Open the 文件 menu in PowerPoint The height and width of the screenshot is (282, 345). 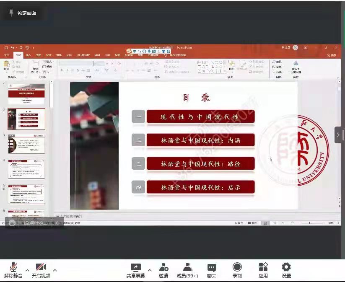6,55
